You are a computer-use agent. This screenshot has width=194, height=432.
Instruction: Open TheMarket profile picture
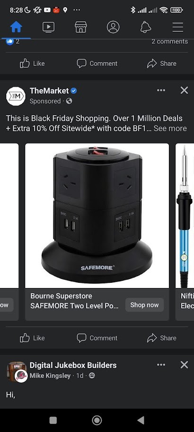(16, 96)
